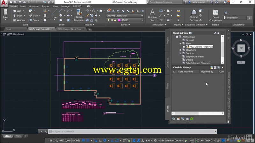Click the WCS button below ViewCube
255x143 pixels.
point(241,62)
